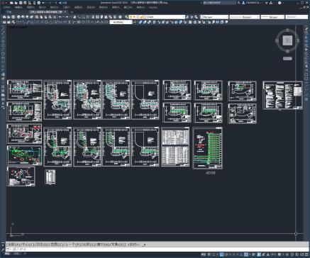Click the Plot Preview icon in Standard toolbar

point(23,17)
